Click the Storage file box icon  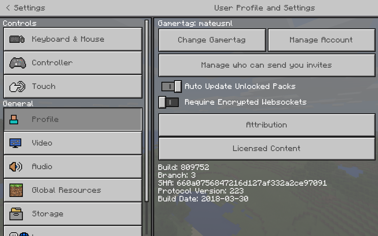(16, 214)
